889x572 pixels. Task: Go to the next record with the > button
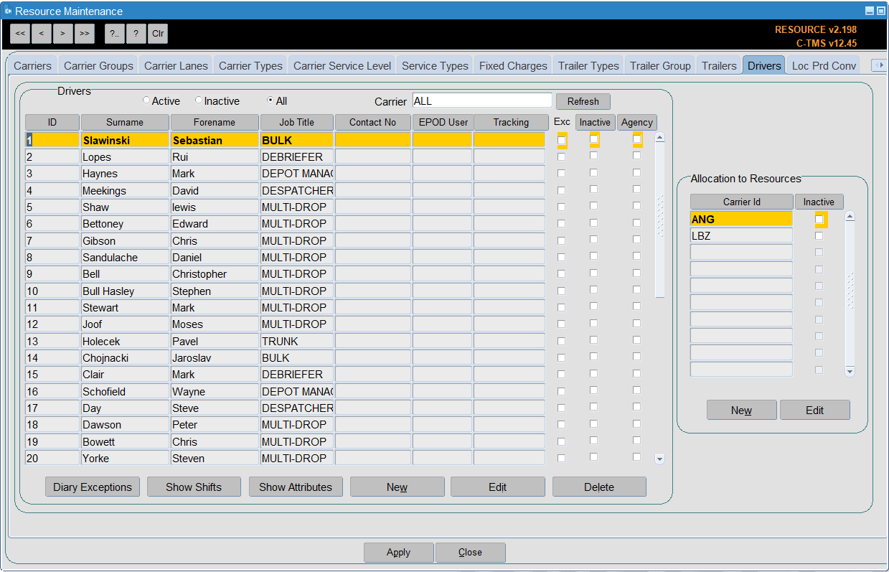63,33
